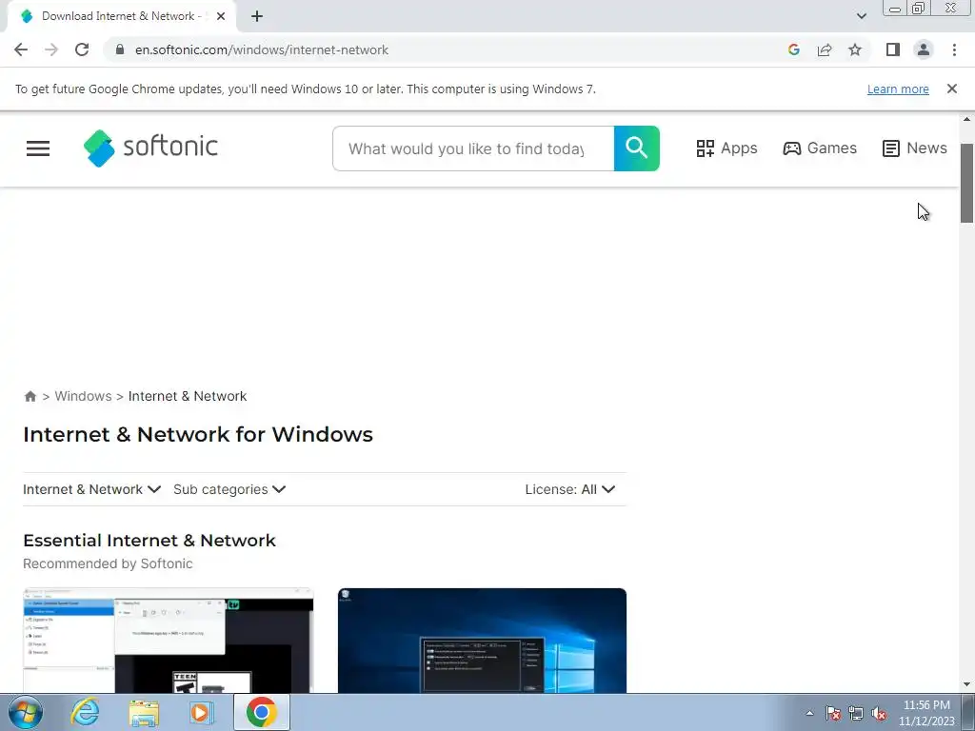975x731 pixels.
Task: Click the browser forward arrow
Action: pyautogui.click(x=51, y=49)
